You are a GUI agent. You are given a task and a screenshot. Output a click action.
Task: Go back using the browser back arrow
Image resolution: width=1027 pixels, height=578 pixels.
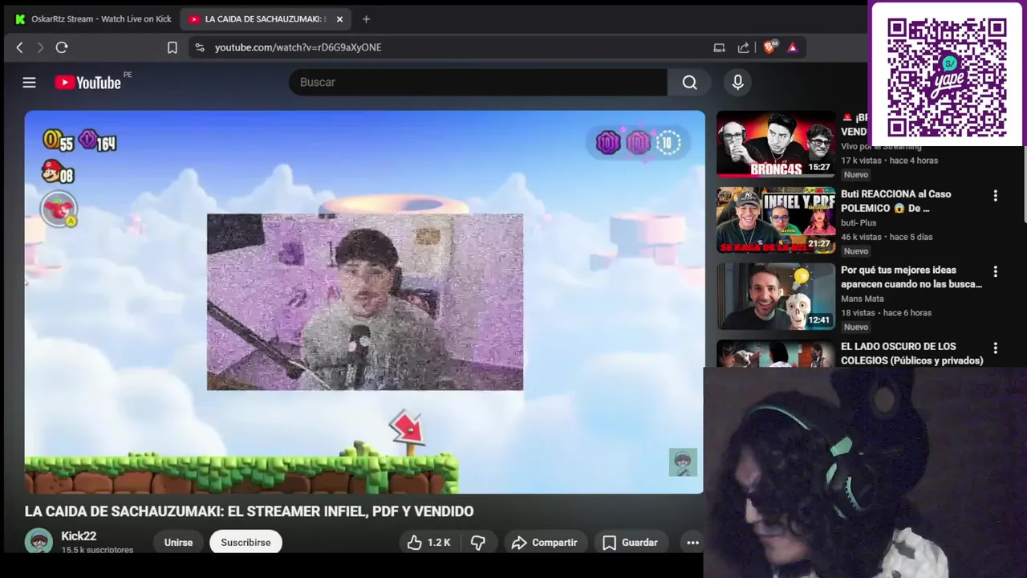pyautogui.click(x=20, y=47)
